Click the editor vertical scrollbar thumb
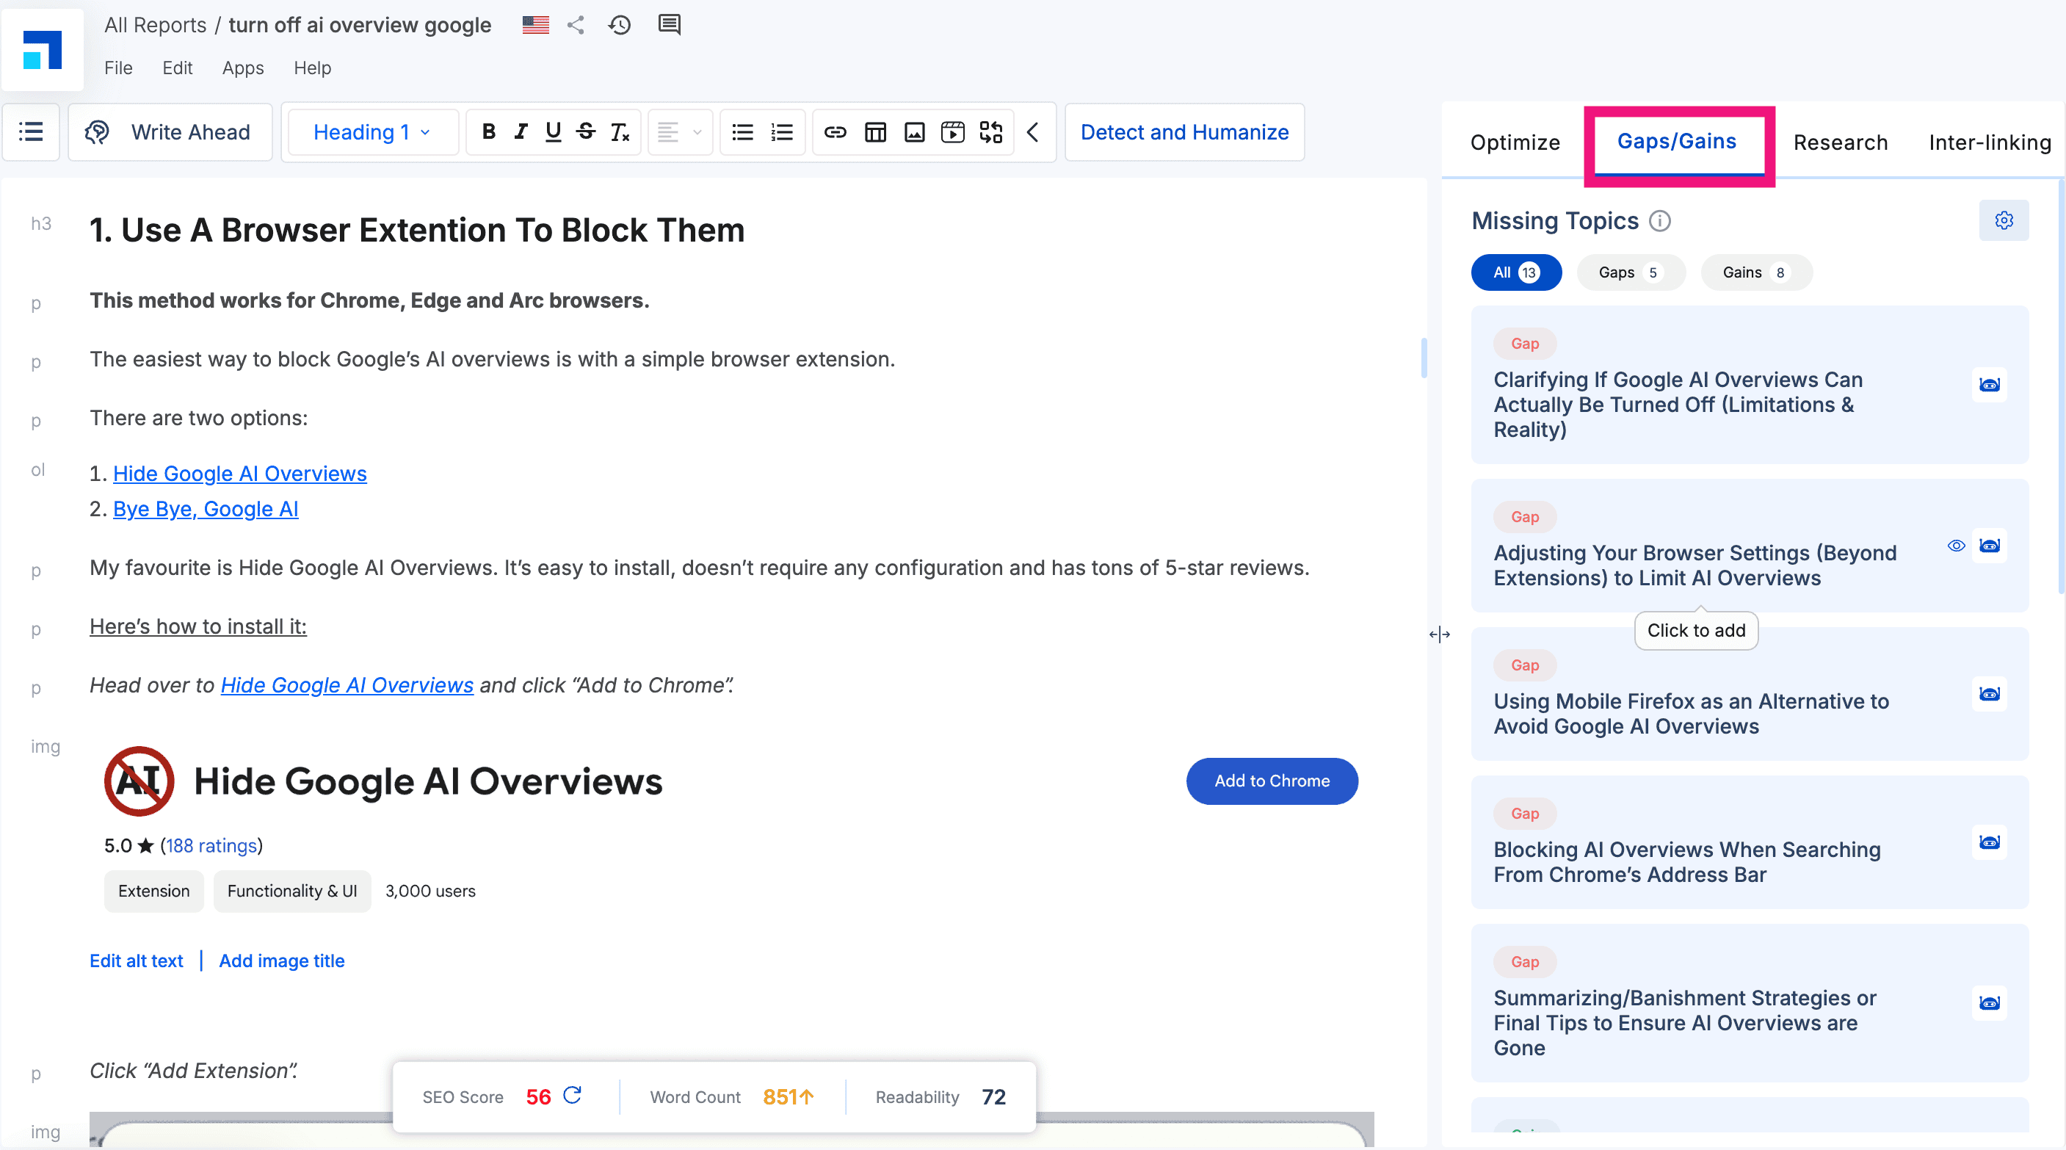The image size is (2066, 1150). point(1424,358)
